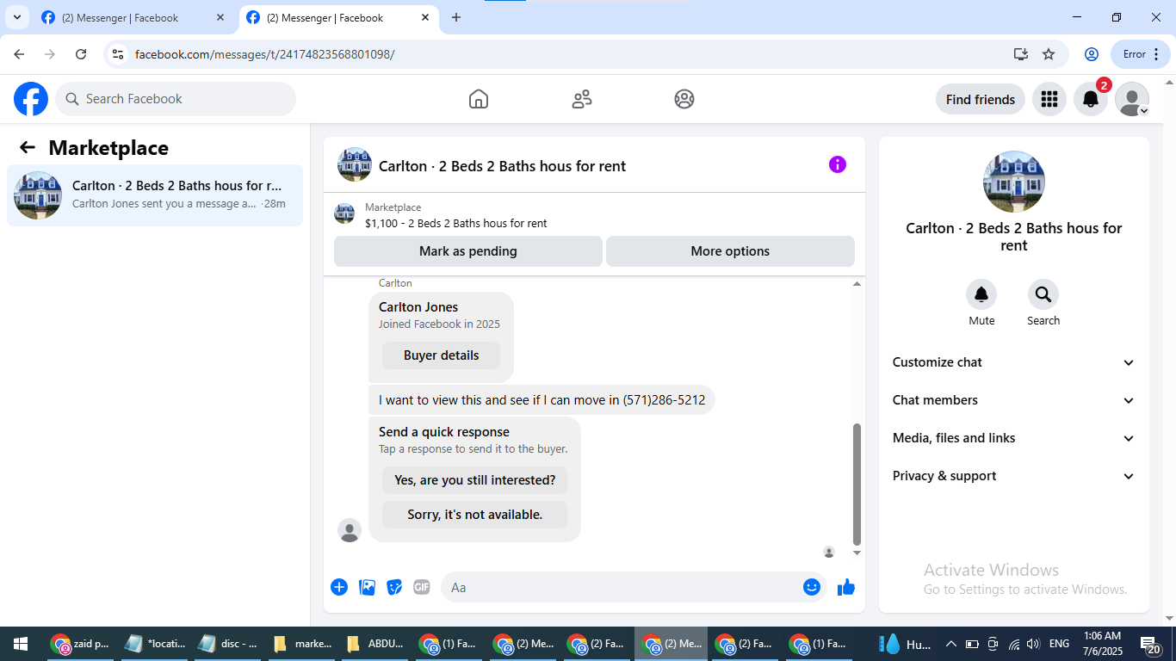Open the Windows Start button
1176x661 pixels.
coord(21,644)
